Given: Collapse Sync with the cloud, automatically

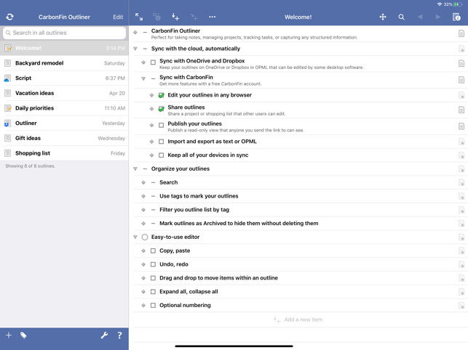Looking at the screenshot, I should [x=135, y=49].
